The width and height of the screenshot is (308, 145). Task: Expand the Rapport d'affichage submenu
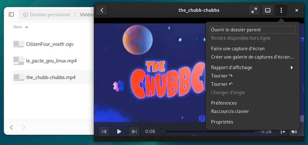coord(253,68)
